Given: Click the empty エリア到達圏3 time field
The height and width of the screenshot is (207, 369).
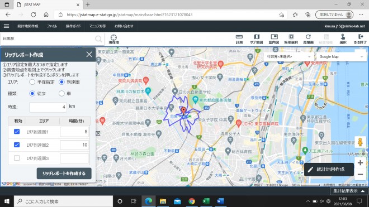Looking at the screenshot, I should (x=74, y=158).
